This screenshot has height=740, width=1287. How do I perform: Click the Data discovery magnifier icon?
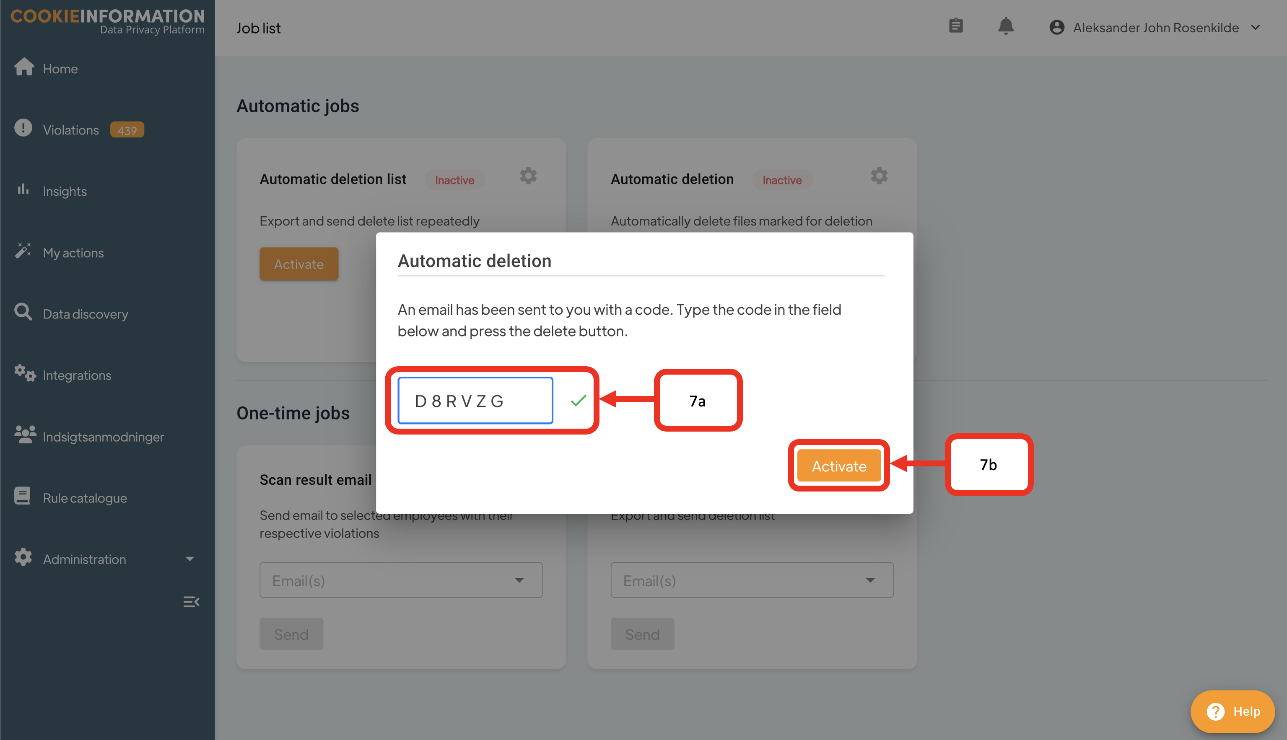click(x=23, y=312)
